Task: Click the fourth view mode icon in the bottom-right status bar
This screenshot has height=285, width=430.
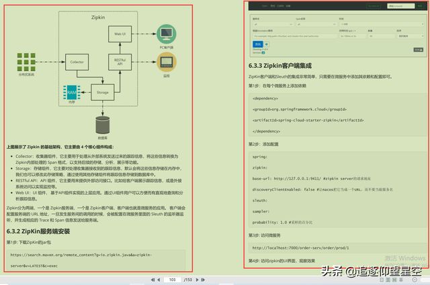Action: tap(401, 280)
